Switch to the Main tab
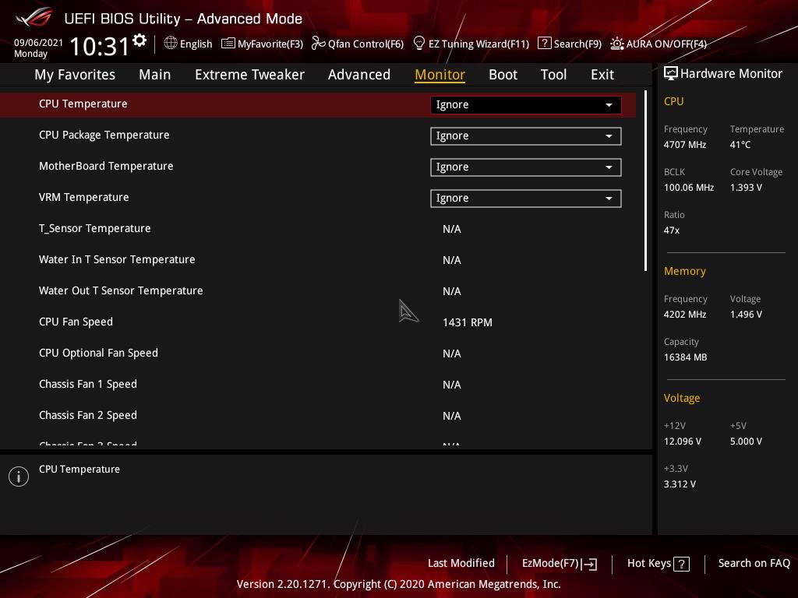This screenshot has width=798, height=598. point(155,75)
